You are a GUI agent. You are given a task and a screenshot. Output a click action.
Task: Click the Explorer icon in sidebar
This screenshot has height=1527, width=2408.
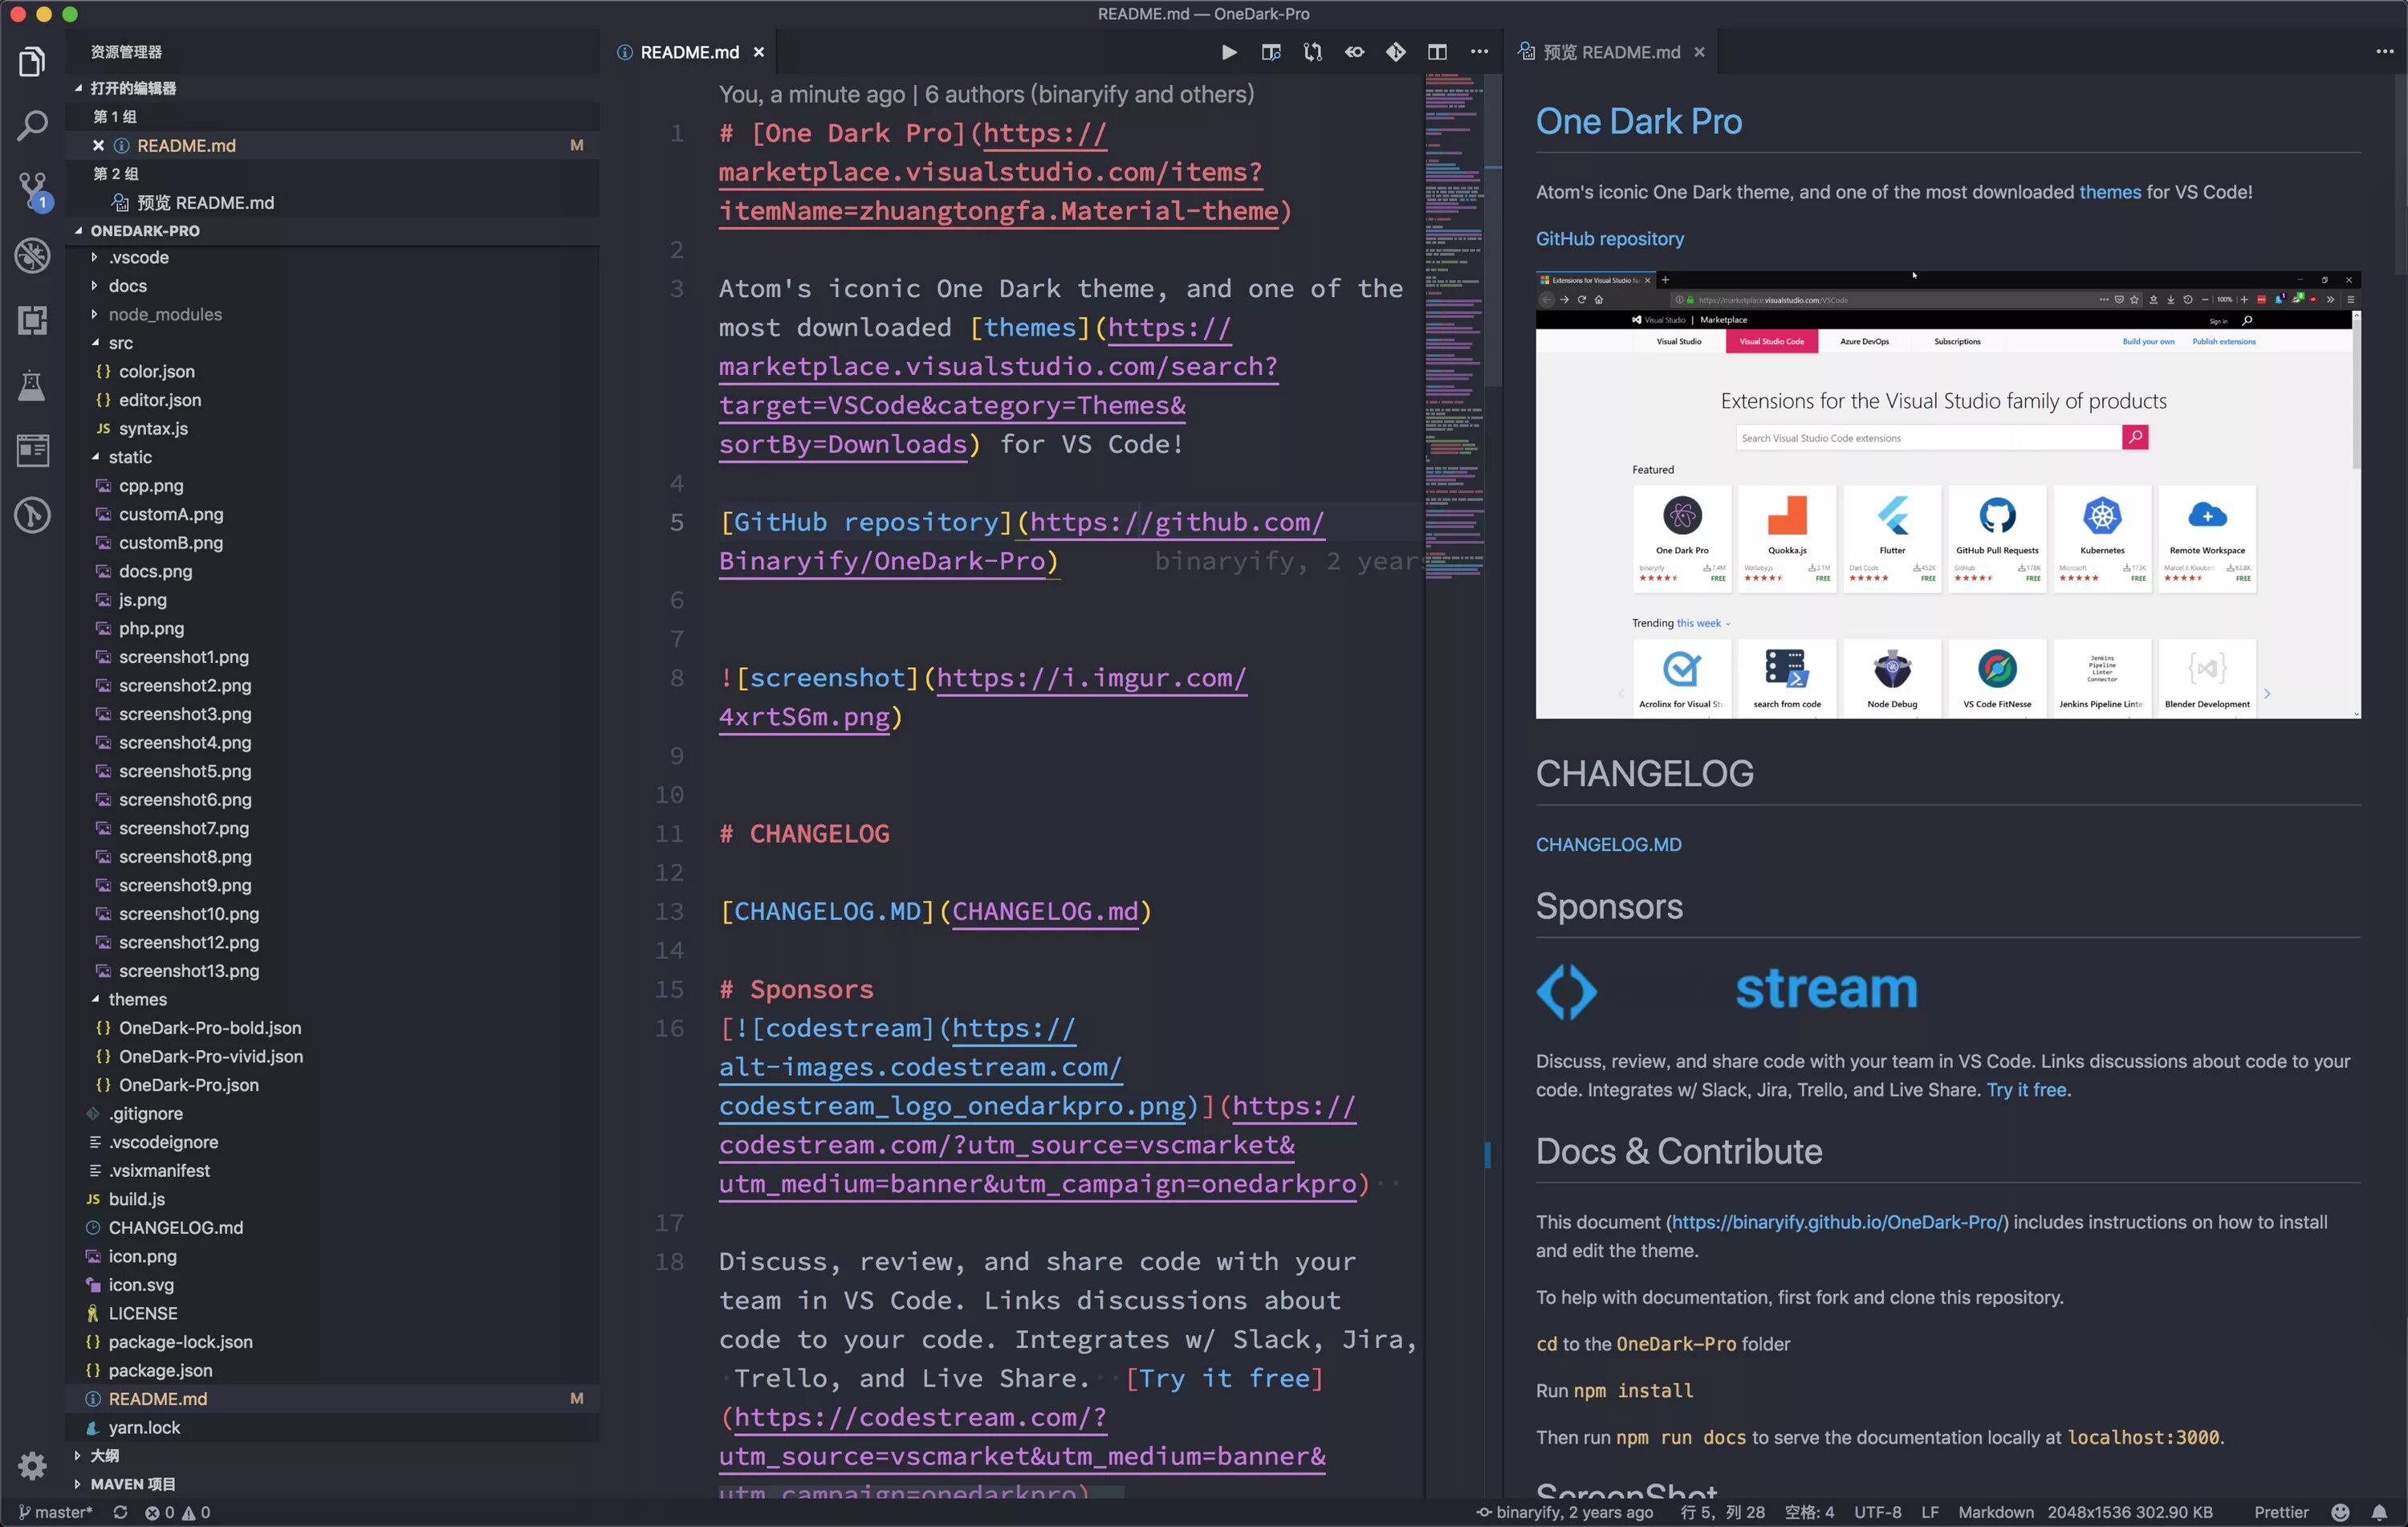(31, 56)
